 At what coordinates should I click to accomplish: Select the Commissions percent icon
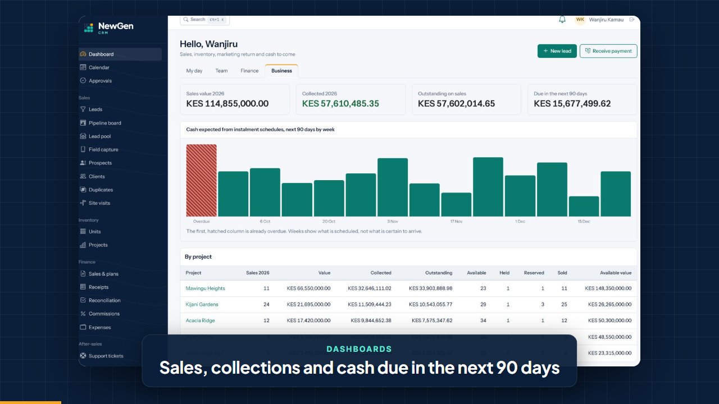coord(83,314)
